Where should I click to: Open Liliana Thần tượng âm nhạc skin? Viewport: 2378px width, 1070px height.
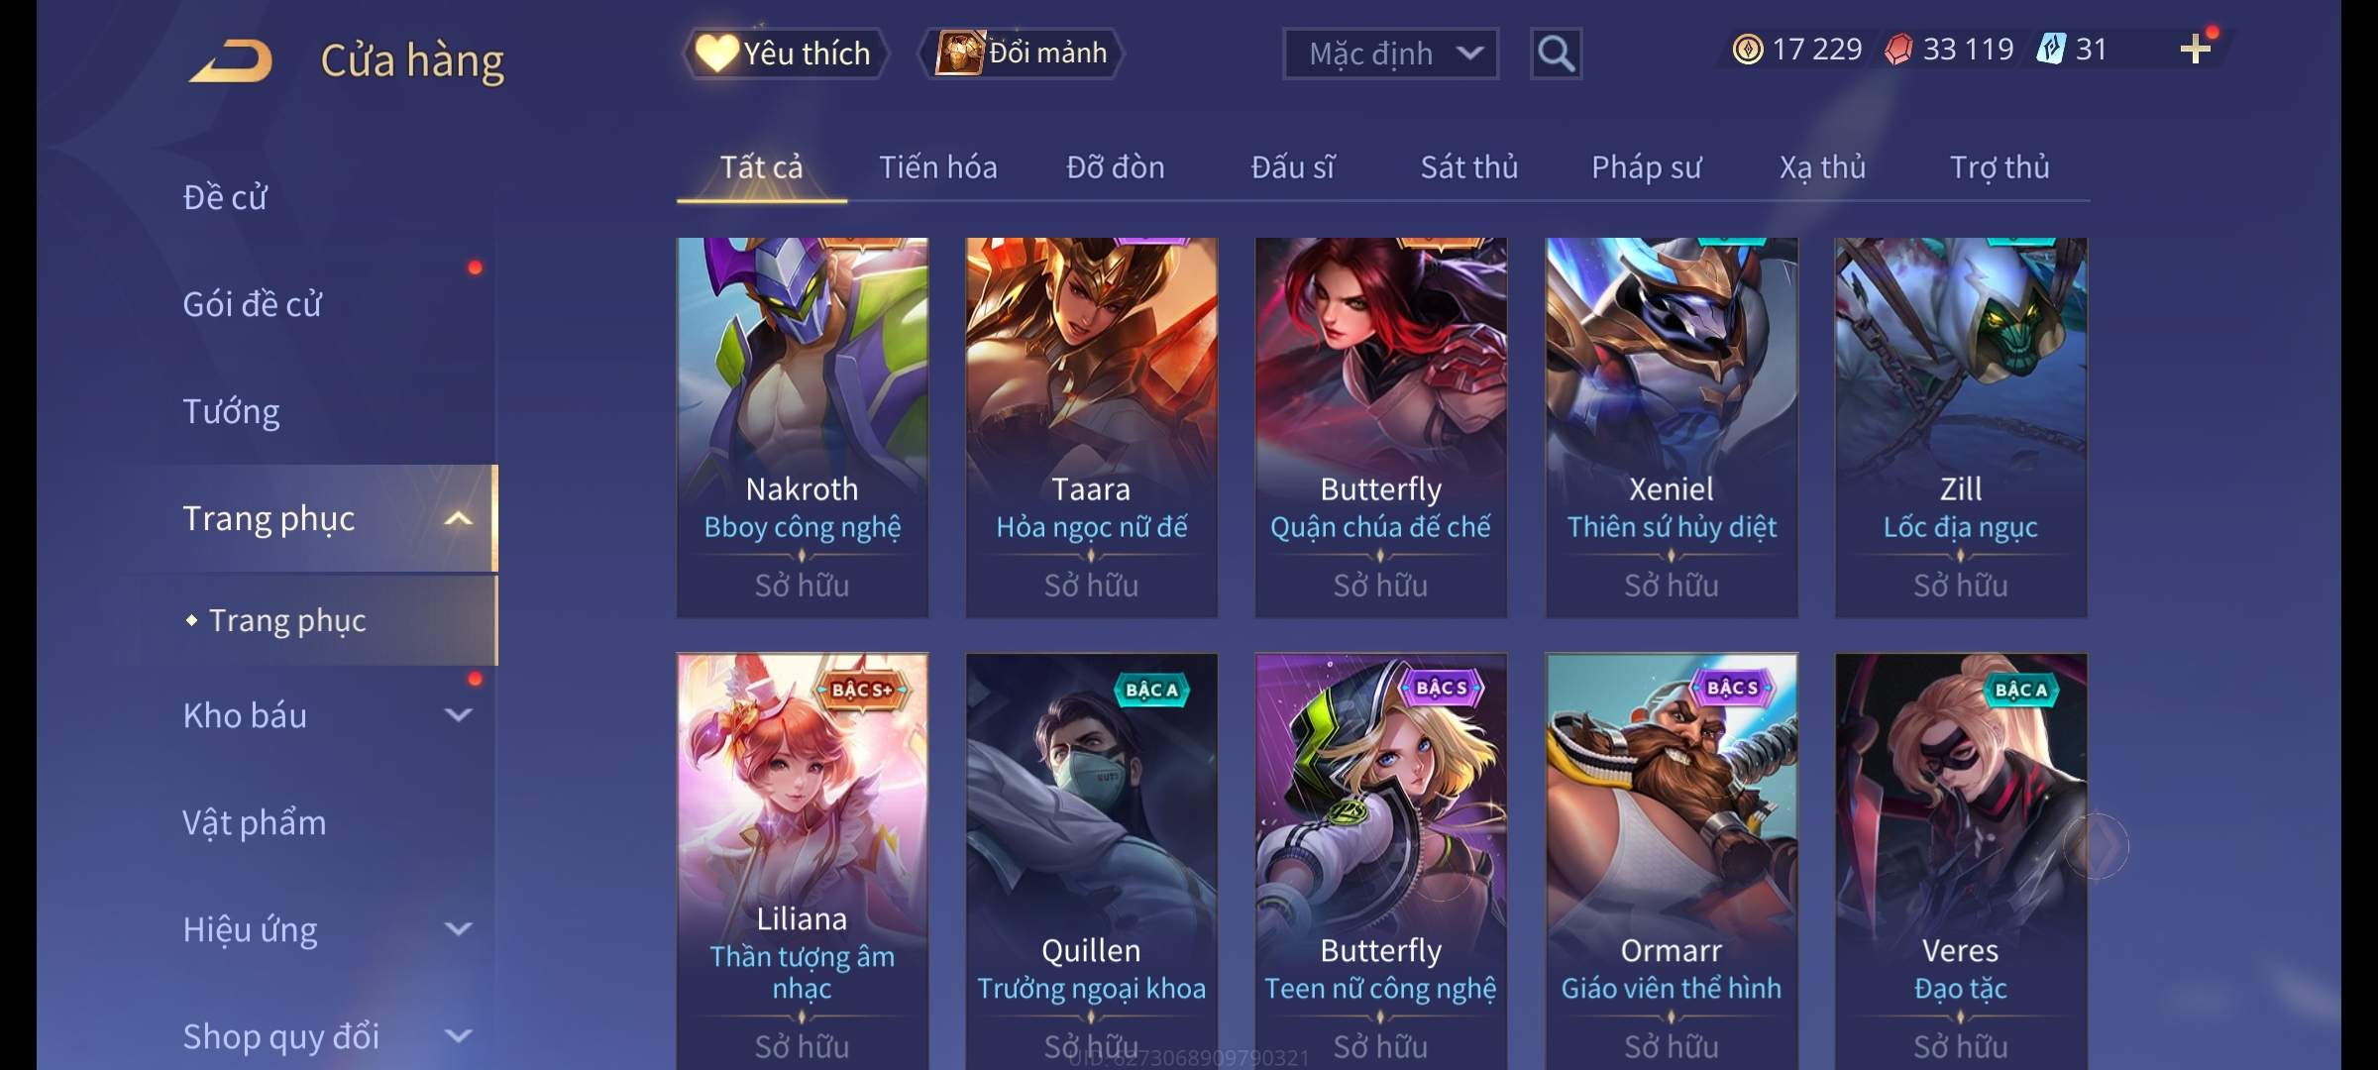(802, 860)
